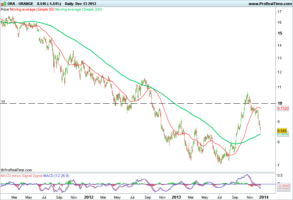
Task: Click the Dec 13 2013 date label
Action: pyautogui.click(x=86, y=4)
